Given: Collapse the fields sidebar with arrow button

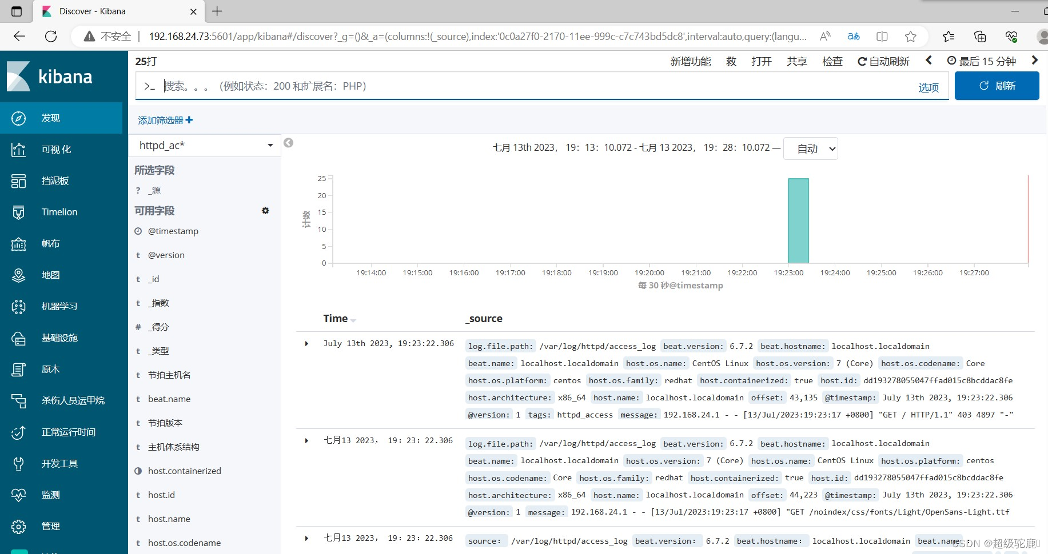Looking at the screenshot, I should [289, 143].
